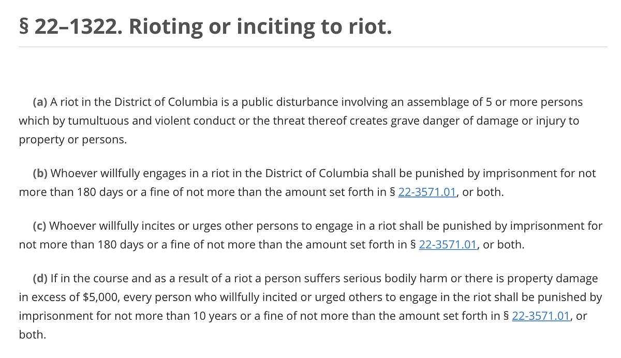
Task: Click the final word 'both.' ending subsection (d)
Action: click(x=32, y=335)
